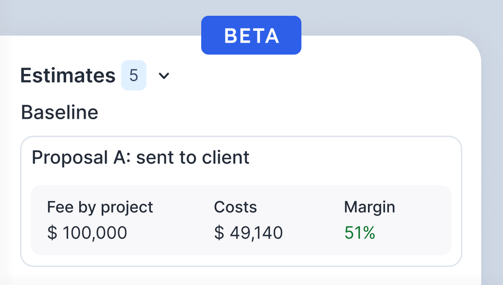Click the digits 100,000 in the fee amount
503x285 pixels.
tap(95, 232)
